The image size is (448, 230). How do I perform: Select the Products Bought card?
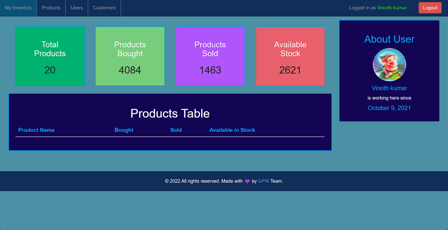point(130,56)
